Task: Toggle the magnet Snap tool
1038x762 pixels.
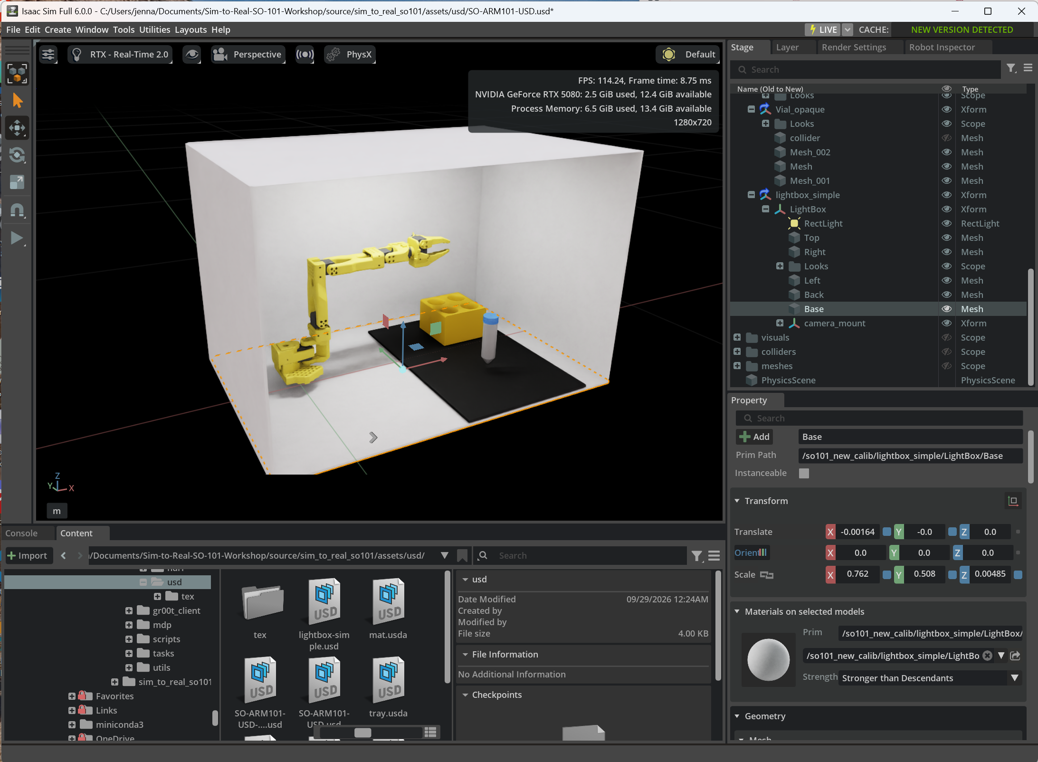Action: point(17,210)
